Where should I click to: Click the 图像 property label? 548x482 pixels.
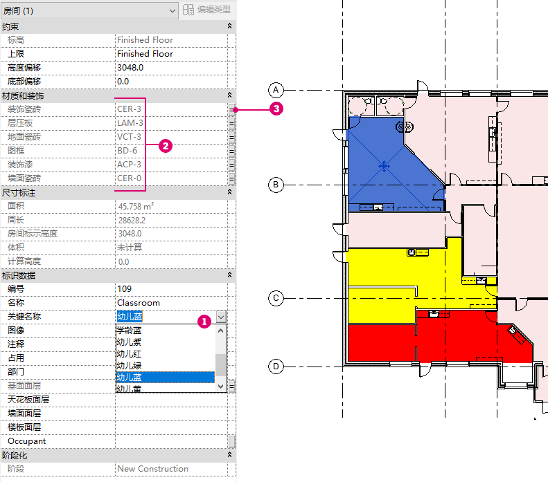[16, 331]
